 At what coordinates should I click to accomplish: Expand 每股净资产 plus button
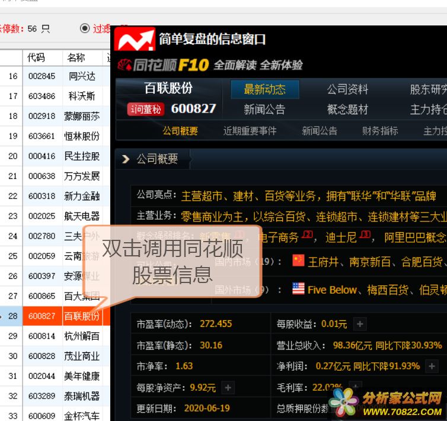click(228, 388)
